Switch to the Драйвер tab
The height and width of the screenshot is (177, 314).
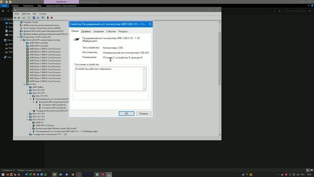coord(86,31)
